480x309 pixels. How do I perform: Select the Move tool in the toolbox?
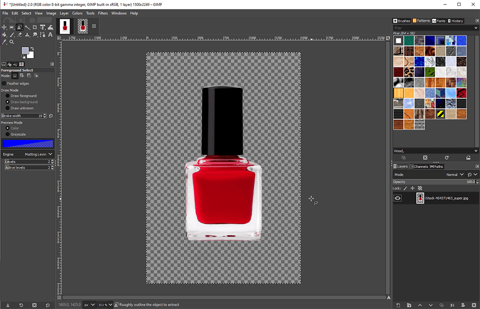[x=4, y=27]
